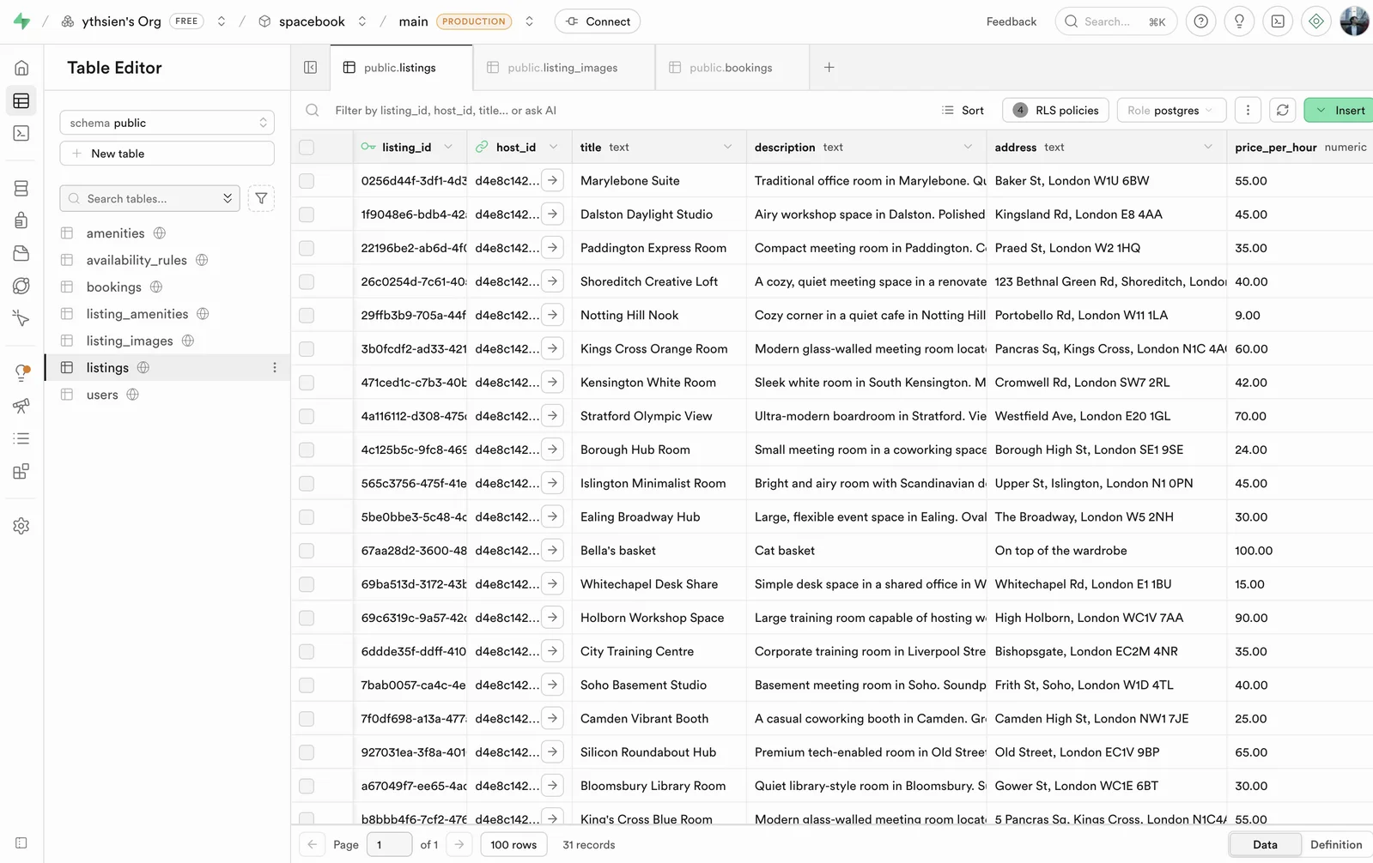Open the Edge Functions sidebar icon
The image size is (1373, 863).
[x=21, y=286]
